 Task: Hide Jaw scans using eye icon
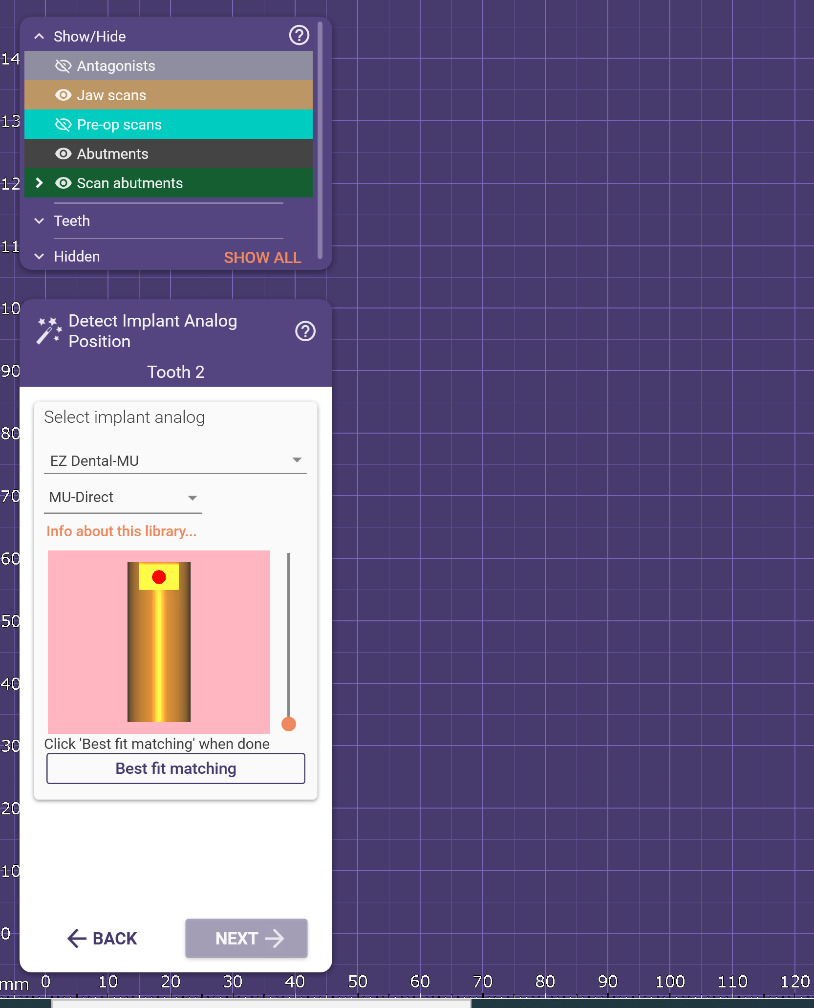pos(63,95)
